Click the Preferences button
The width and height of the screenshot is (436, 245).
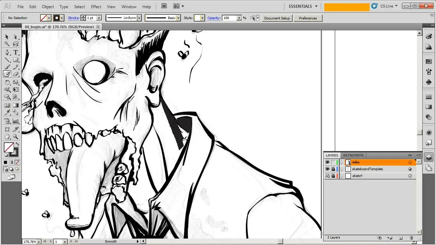[x=308, y=18]
